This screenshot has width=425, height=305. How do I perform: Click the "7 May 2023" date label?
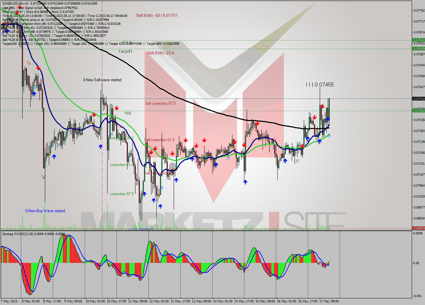[x=9, y=301]
